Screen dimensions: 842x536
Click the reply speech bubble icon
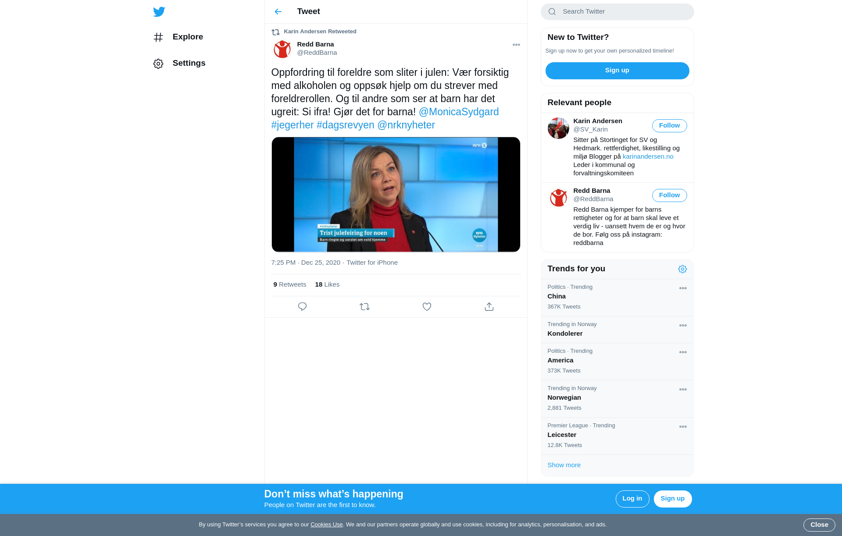pos(302,307)
